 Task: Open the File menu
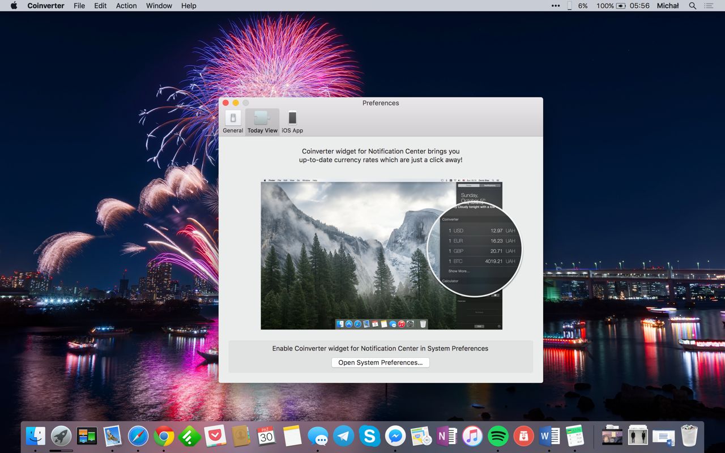click(x=79, y=6)
